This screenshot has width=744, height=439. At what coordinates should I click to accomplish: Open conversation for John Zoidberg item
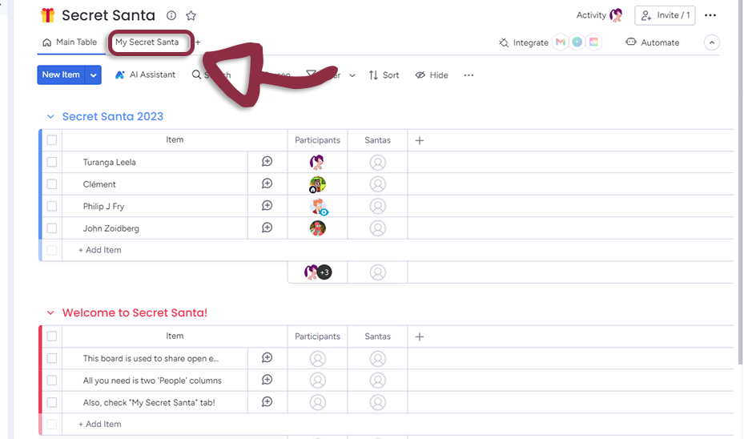point(267,228)
